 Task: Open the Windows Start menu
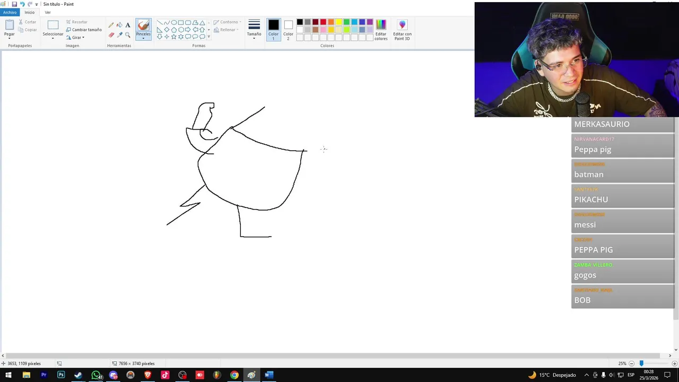[8, 375]
